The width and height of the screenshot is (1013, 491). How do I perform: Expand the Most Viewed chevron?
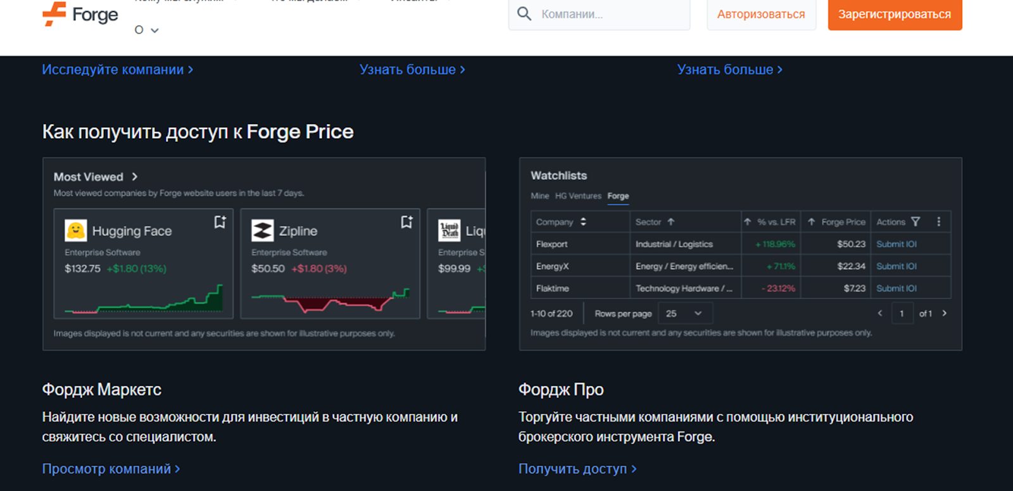point(134,177)
